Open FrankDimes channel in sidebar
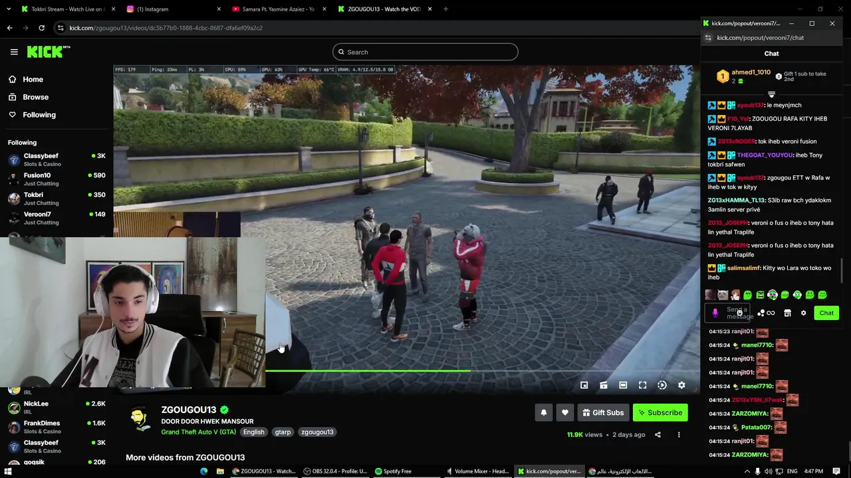This screenshot has height=478, width=851. pyautogui.click(x=56, y=427)
